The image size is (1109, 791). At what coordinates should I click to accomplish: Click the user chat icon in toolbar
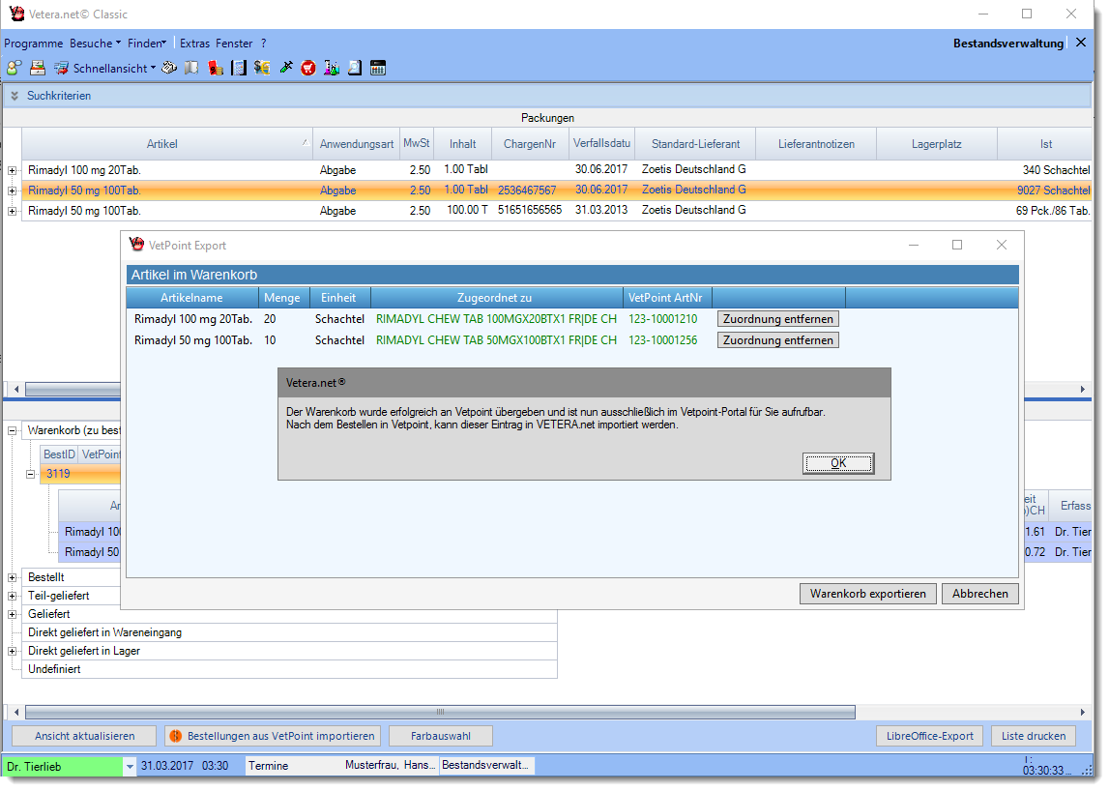14,68
